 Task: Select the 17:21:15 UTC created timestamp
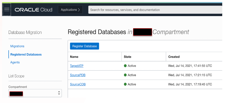[x=190, y=75]
